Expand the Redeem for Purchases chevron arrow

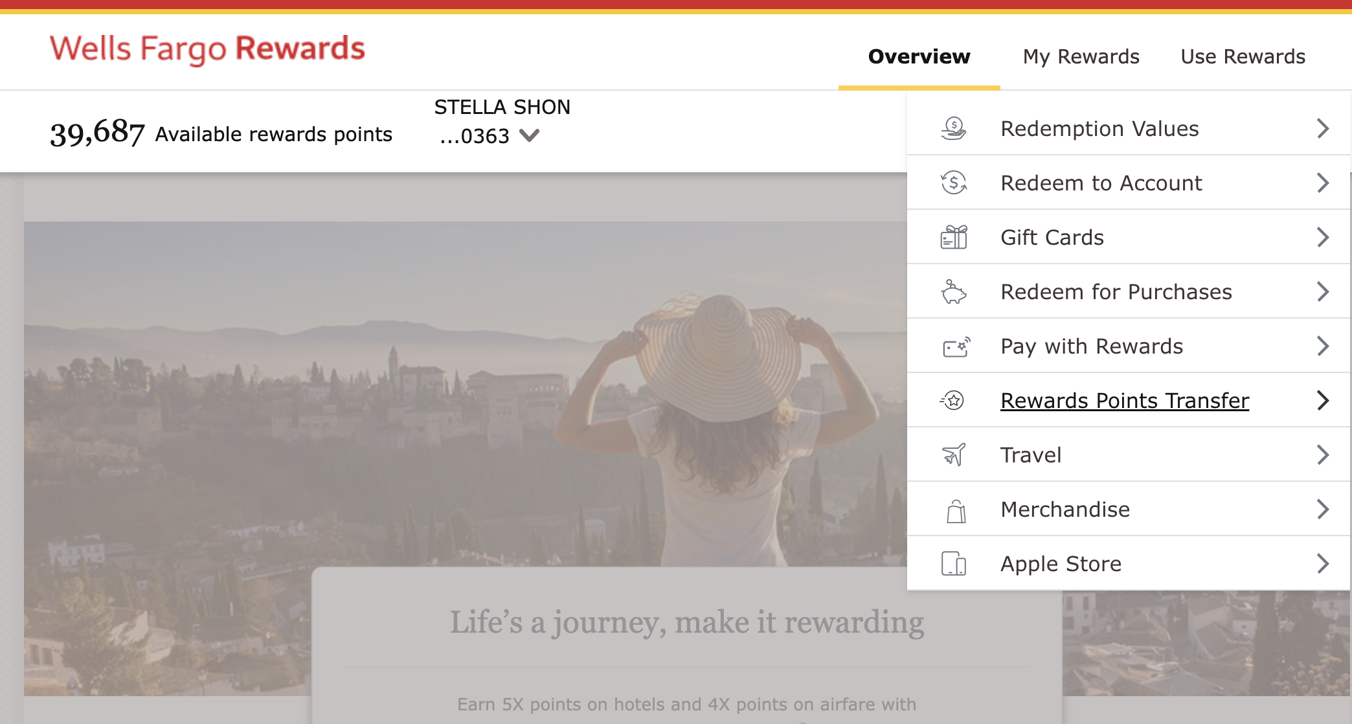tap(1323, 291)
